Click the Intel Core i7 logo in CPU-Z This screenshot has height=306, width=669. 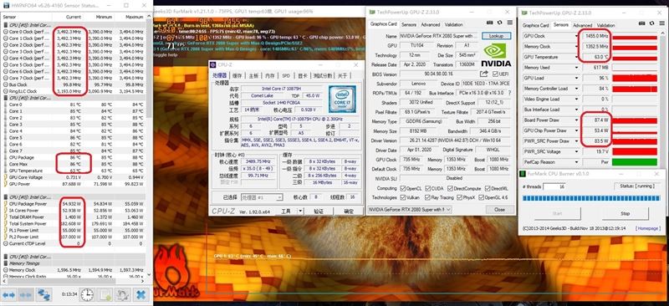click(342, 99)
